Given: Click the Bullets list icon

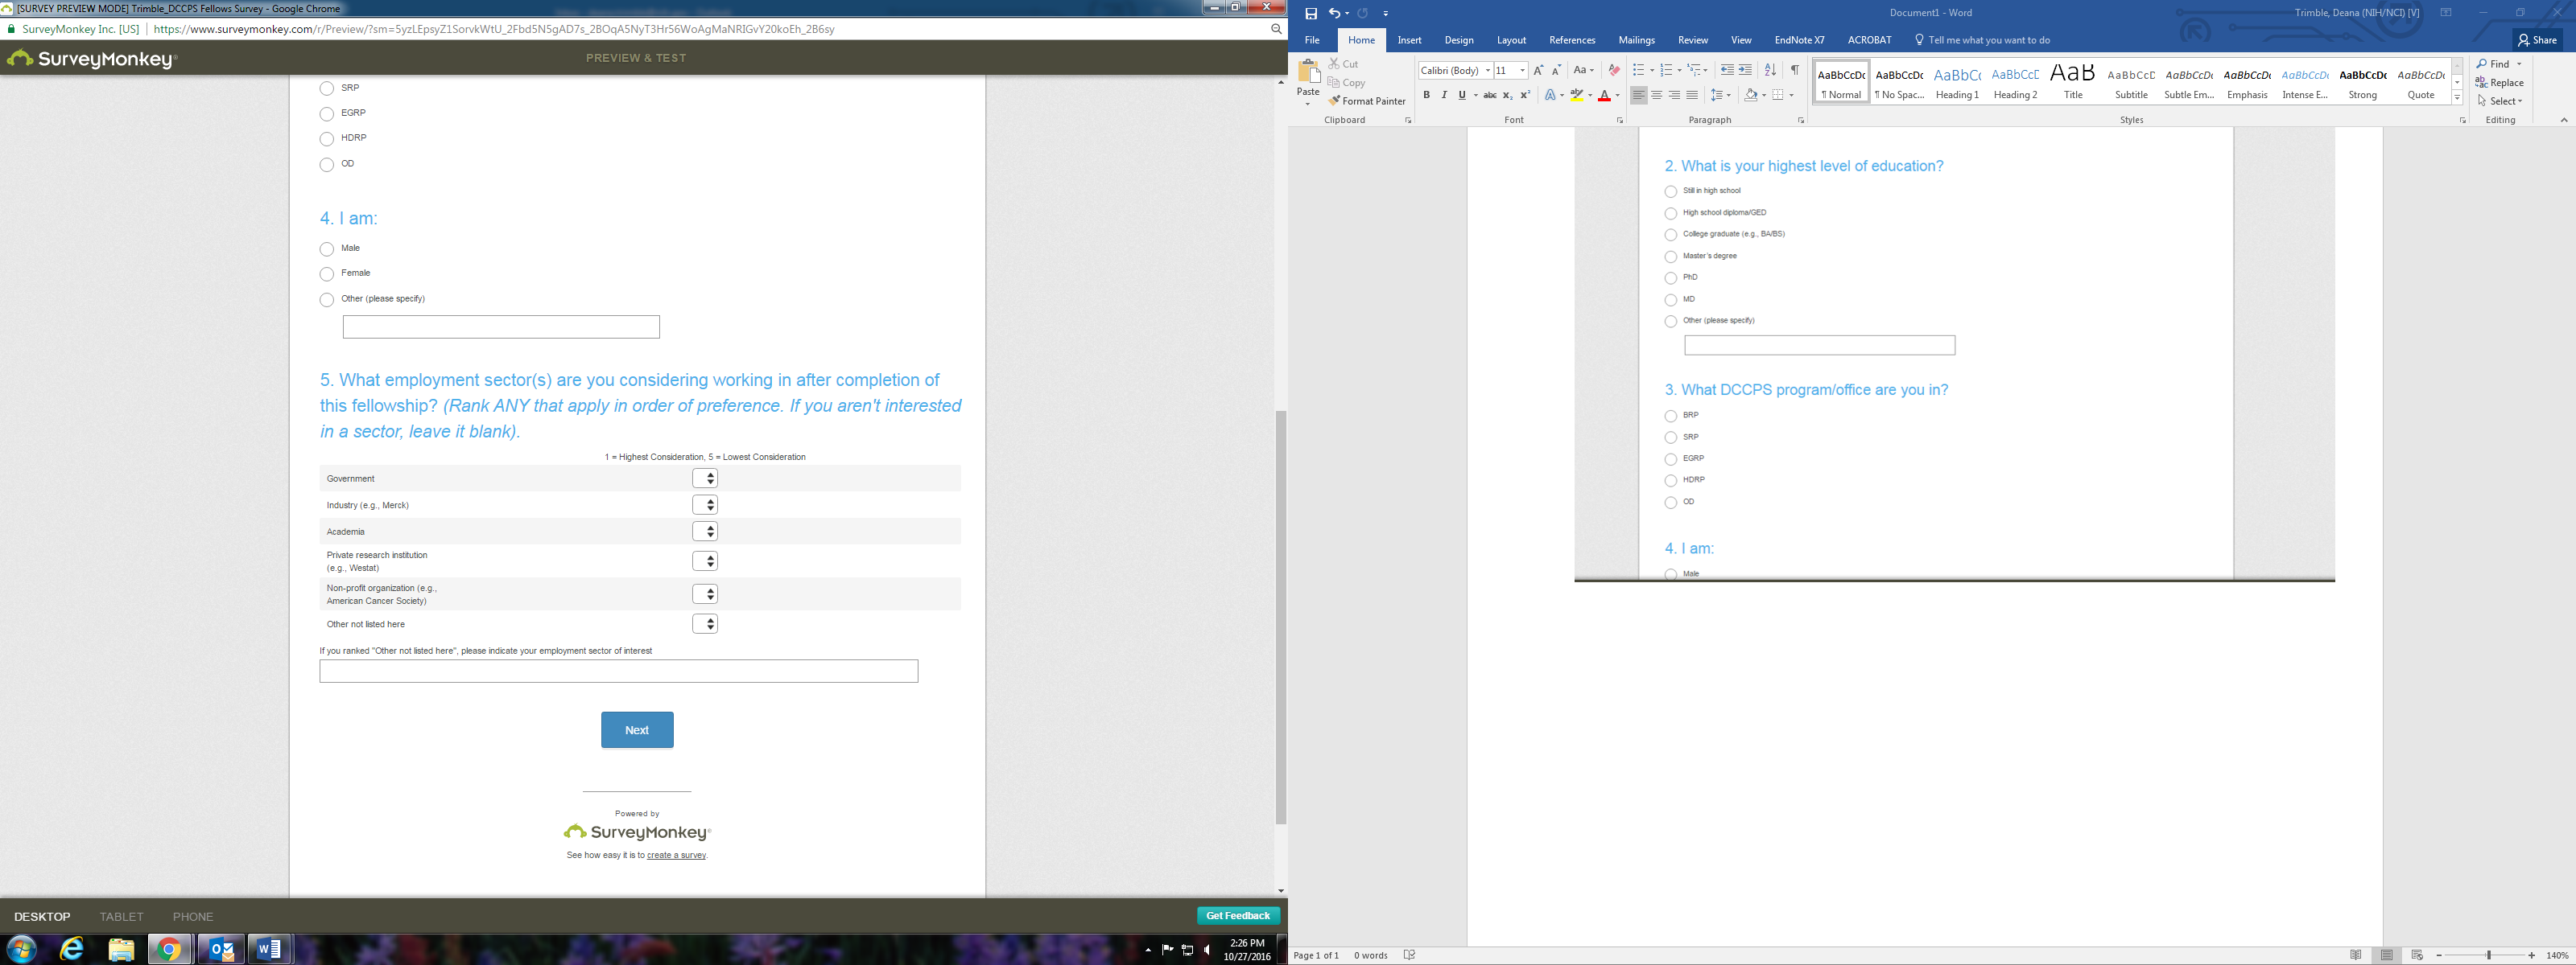Looking at the screenshot, I should tap(1638, 70).
